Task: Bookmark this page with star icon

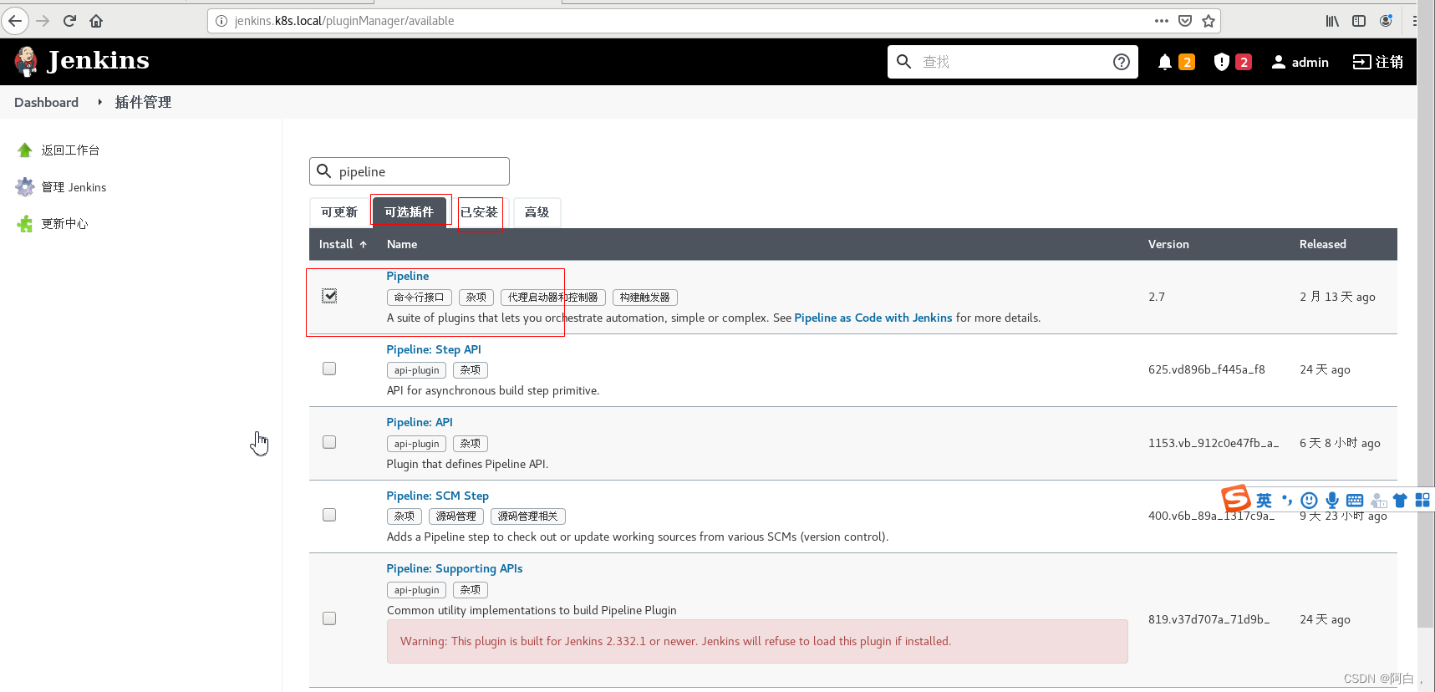Action: 1209,21
